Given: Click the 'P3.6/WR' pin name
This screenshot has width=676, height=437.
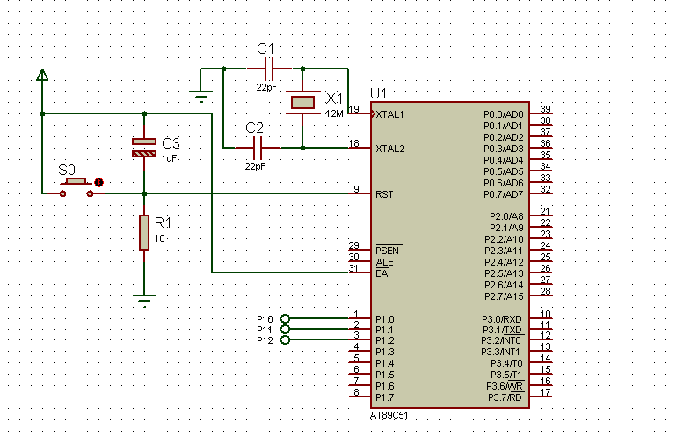Looking at the screenshot, I should coord(505,386).
